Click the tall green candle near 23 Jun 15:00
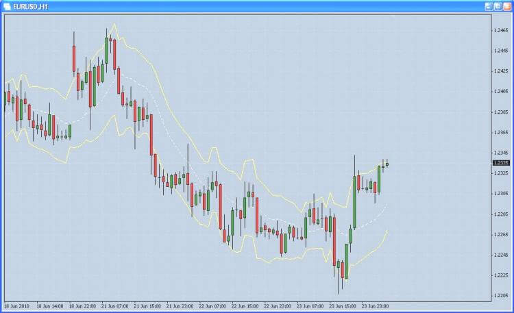The height and width of the screenshot is (313, 514). [x=355, y=202]
